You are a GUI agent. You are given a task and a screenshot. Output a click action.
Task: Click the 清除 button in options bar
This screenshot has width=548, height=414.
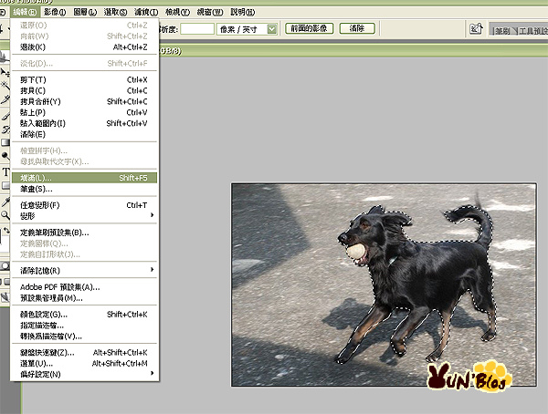pyautogui.click(x=357, y=28)
